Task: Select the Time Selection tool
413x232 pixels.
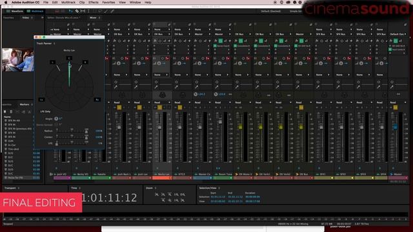Action: (88, 12)
